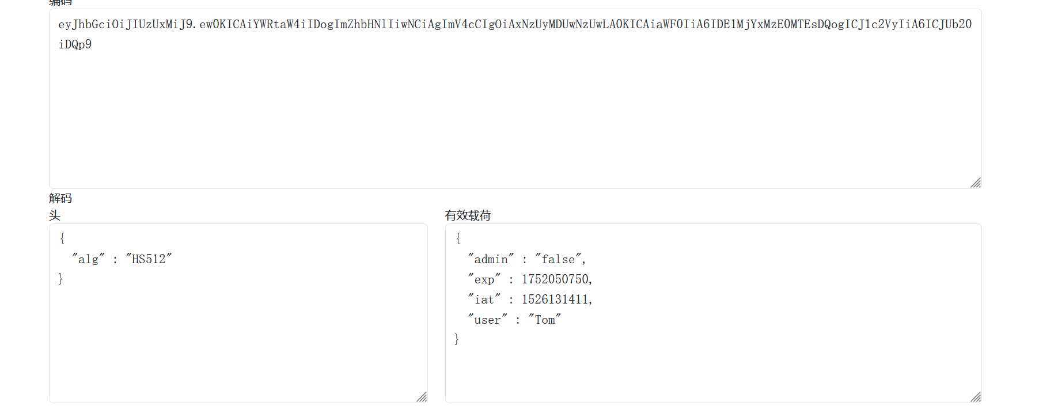Click the opening brace in header box
Image resolution: width=1054 pixels, height=417 pixels.
tap(62, 238)
